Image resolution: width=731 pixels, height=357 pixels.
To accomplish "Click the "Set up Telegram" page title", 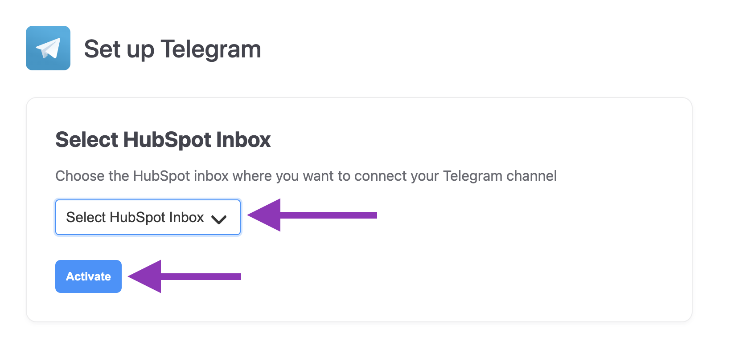I will (x=172, y=49).
